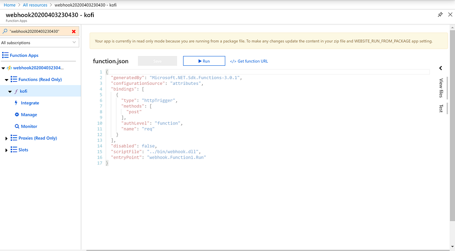Viewport: 455px width, 251px height.
Task: Close the blade with the X icon
Action: click(x=450, y=15)
